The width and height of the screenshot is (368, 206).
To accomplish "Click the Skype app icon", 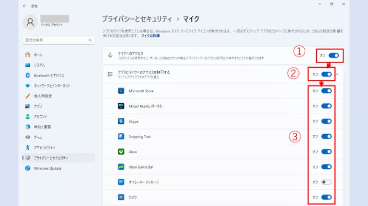I will pyautogui.click(x=121, y=121).
